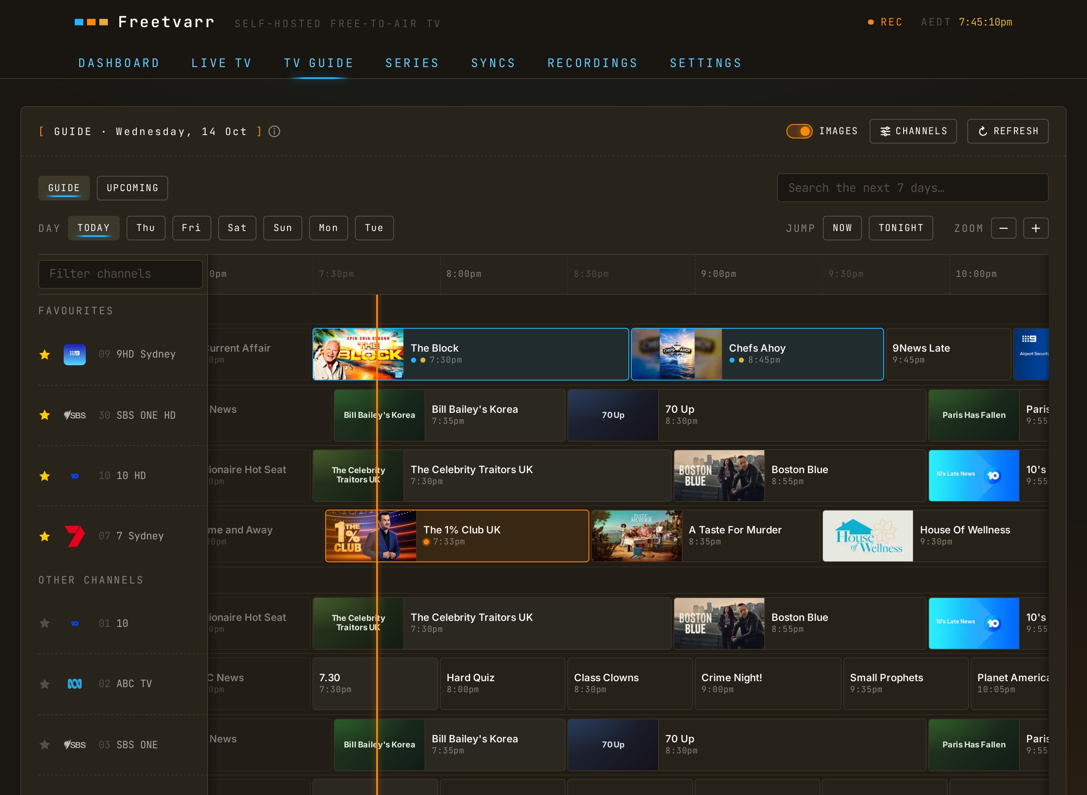The height and width of the screenshot is (795, 1087).
Task: Jump to Tonight in the guide
Action: pyautogui.click(x=901, y=228)
